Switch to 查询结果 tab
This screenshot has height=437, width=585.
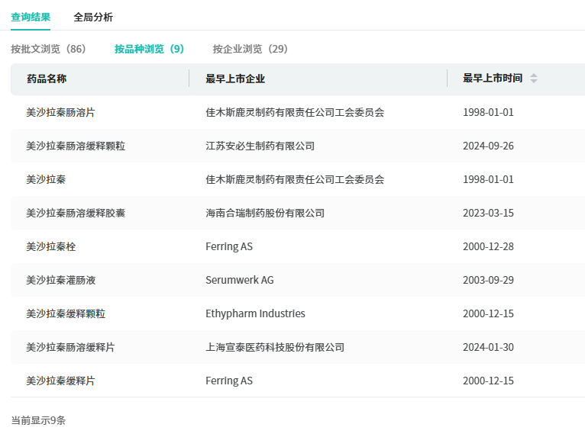click(31, 17)
